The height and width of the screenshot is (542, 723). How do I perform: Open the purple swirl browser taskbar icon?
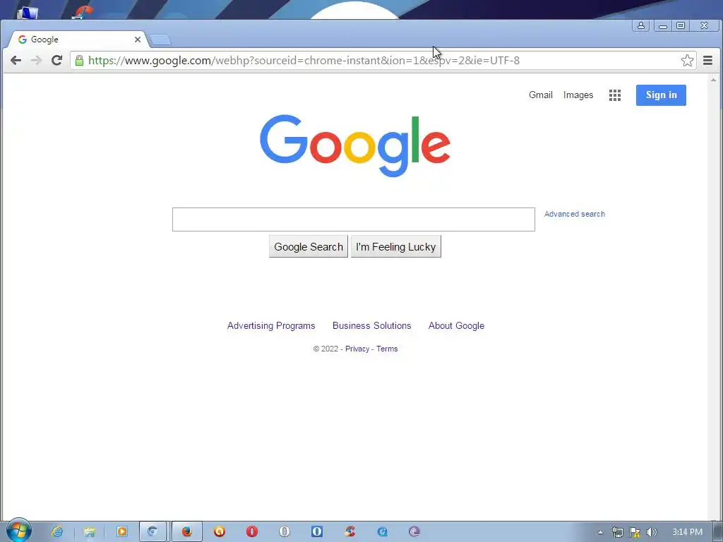pyautogui.click(x=414, y=532)
